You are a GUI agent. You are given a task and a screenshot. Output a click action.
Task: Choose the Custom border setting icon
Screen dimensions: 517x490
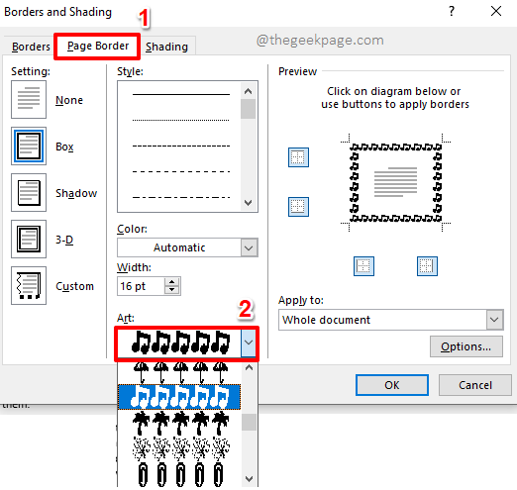[29, 285]
